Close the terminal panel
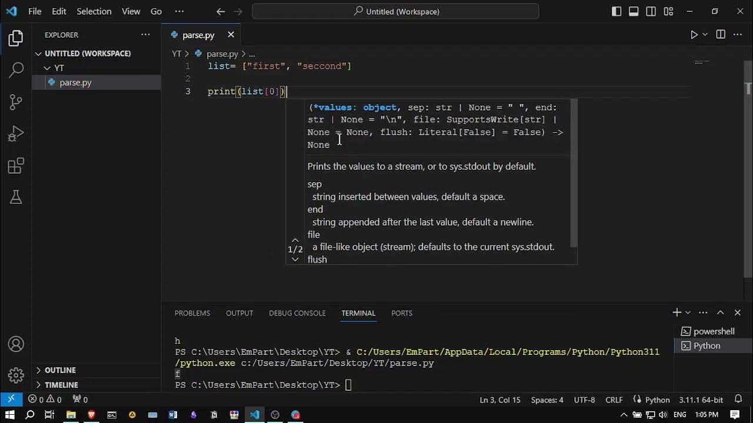 point(738,313)
